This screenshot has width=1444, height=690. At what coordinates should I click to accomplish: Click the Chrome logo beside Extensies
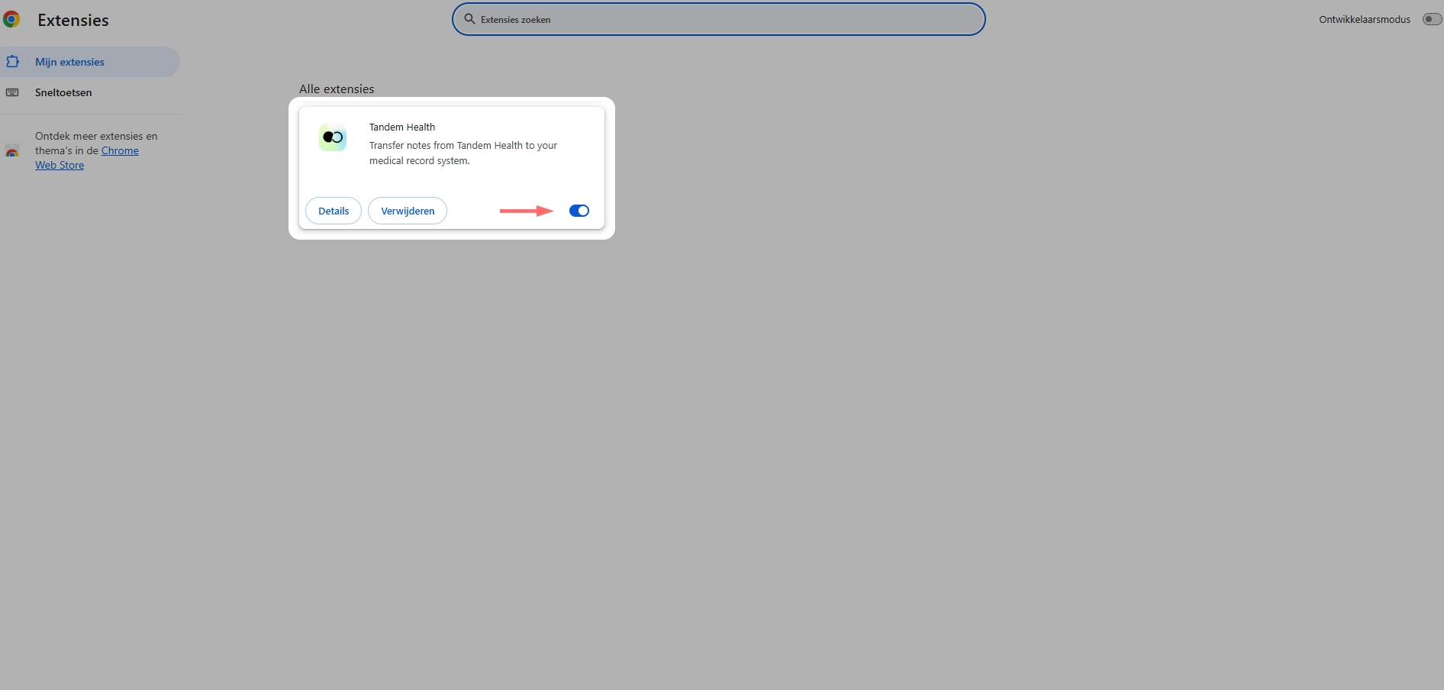[x=11, y=20]
